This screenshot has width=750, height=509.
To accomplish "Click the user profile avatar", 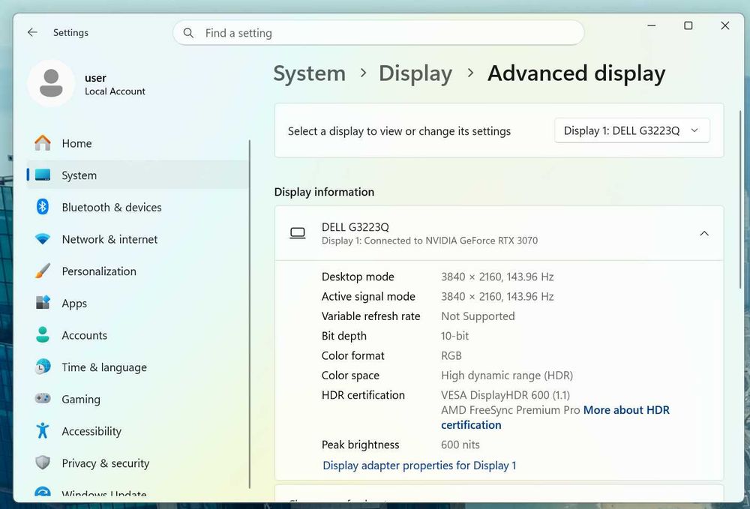I will [x=51, y=83].
